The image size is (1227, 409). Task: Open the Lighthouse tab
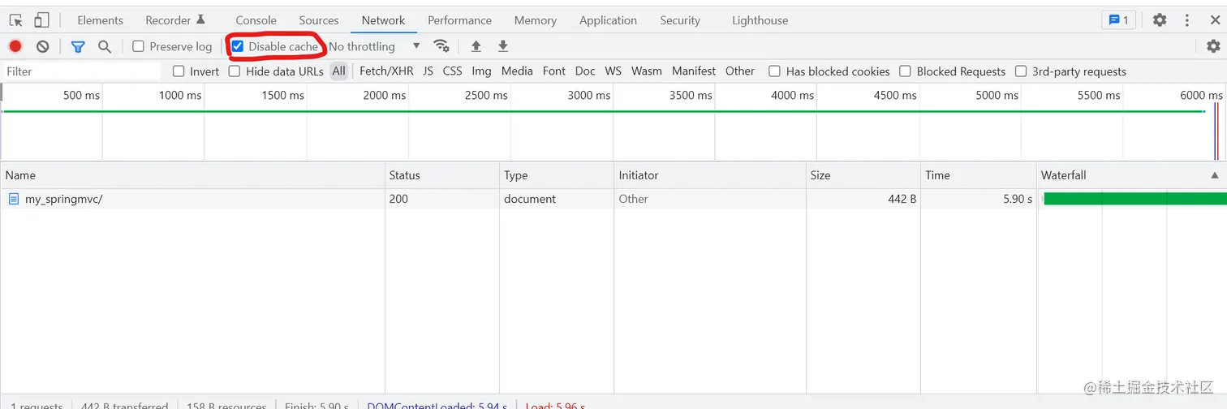(760, 20)
